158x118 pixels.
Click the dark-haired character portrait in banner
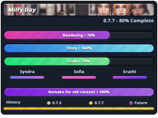104,9
